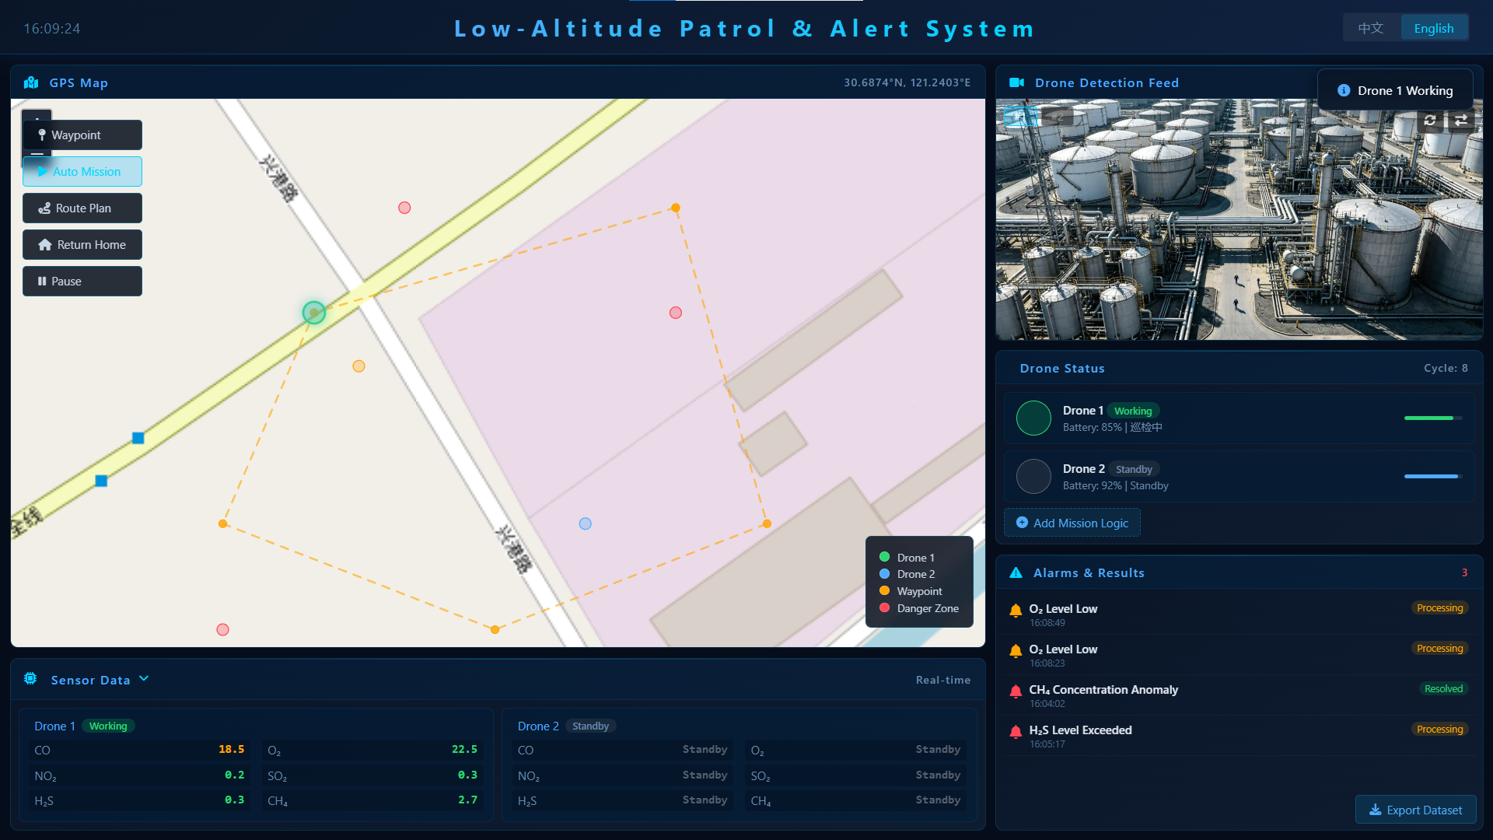Switch feed to camera tab #1
Screen dimensions: 1493x840
pos(1021,117)
